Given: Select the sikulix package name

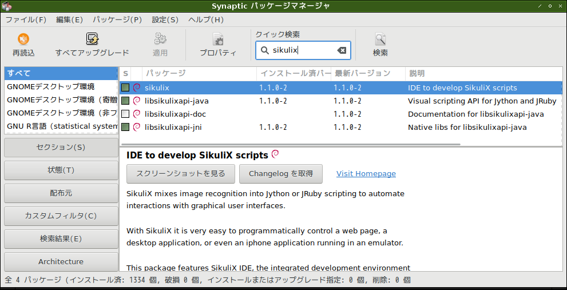Looking at the screenshot, I should [x=157, y=88].
